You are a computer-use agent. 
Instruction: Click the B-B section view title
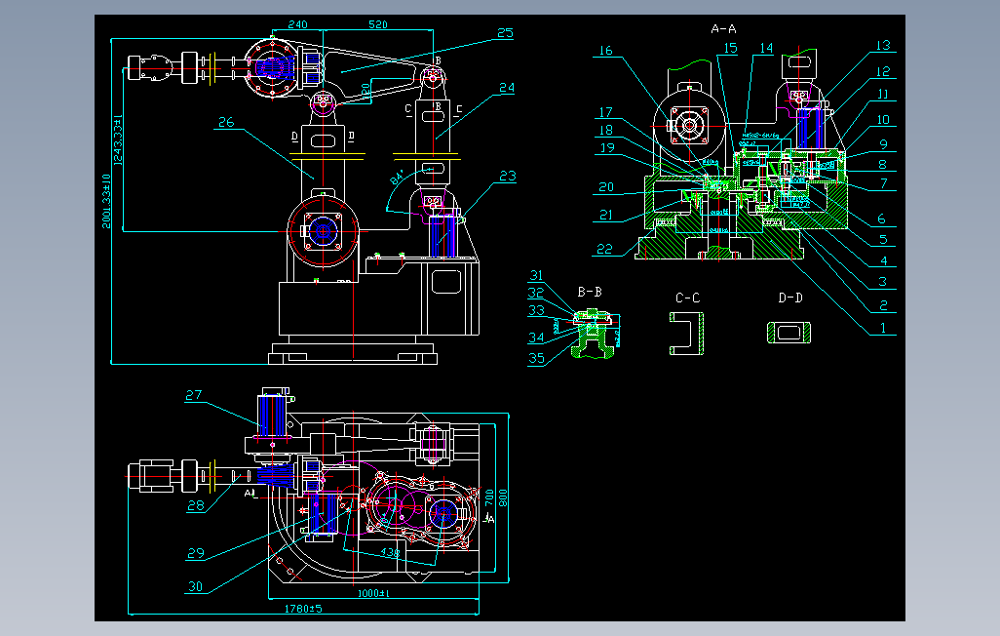pyautogui.click(x=590, y=292)
